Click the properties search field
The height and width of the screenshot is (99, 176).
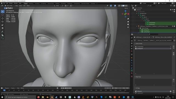tap(153, 34)
